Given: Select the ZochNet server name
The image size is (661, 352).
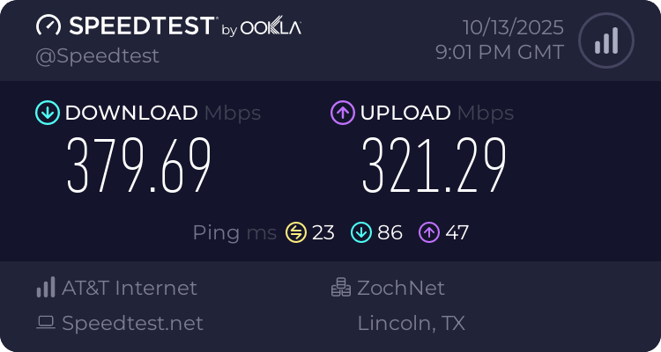Looking at the screenshot, I should pyautogui.click(x=401, y=288).
